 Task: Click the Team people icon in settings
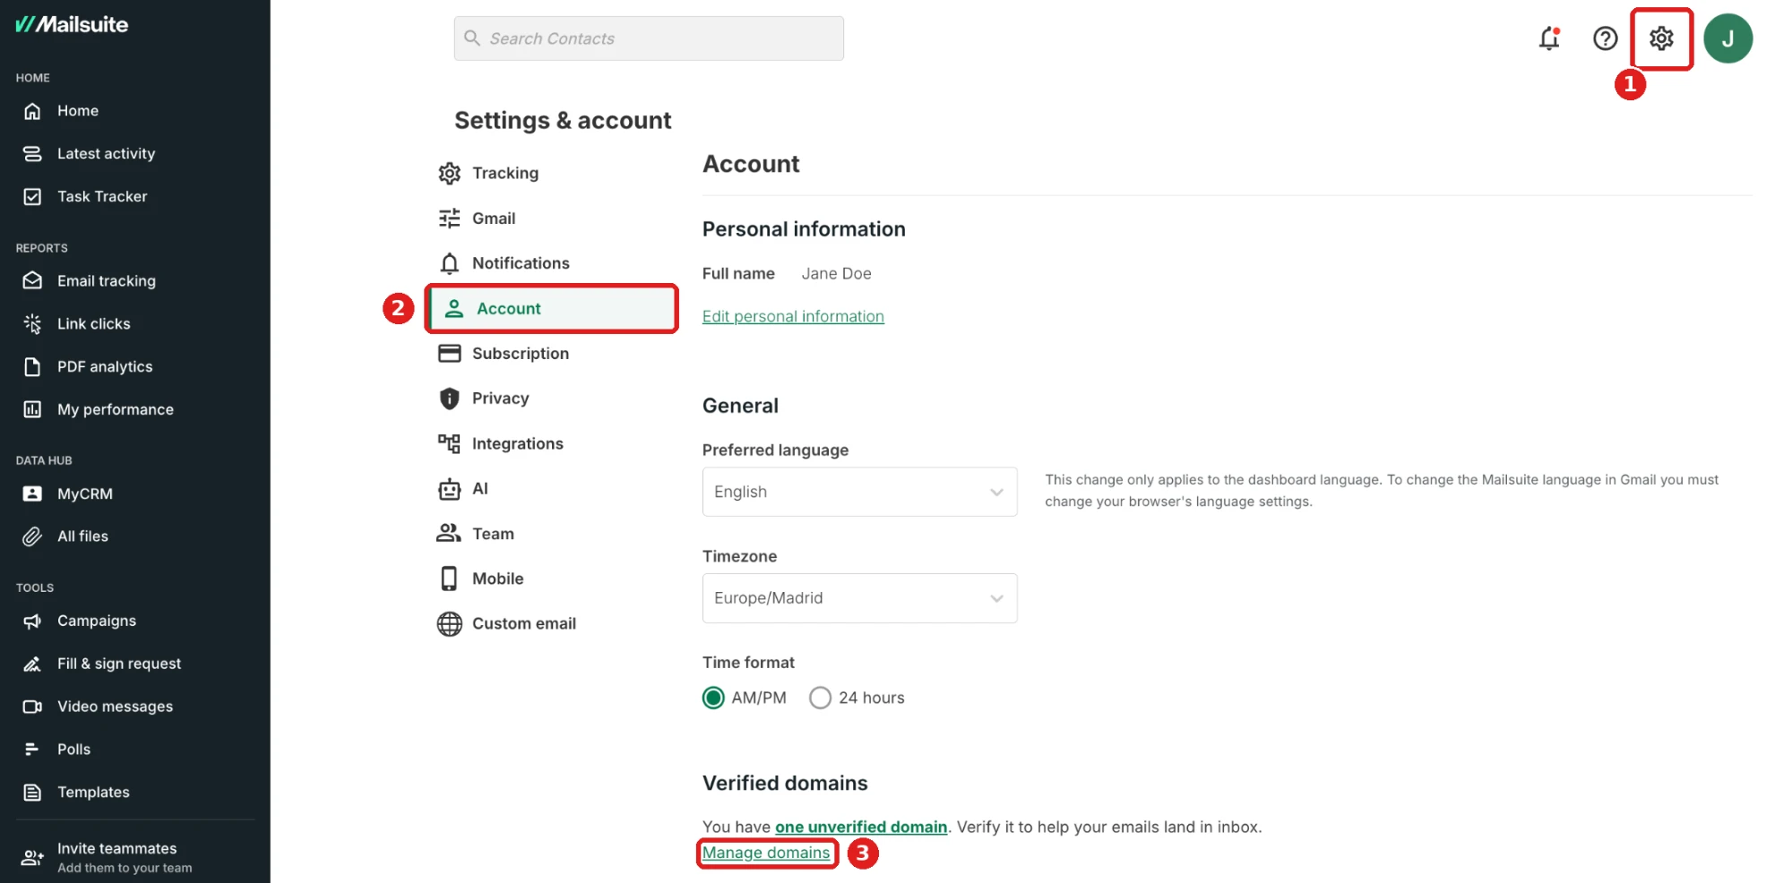(x=448, y=533)
